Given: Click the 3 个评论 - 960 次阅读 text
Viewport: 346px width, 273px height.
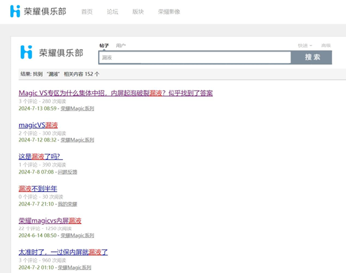Looking at the screenshot, I should pyautogui.click(x=42, y=260).
